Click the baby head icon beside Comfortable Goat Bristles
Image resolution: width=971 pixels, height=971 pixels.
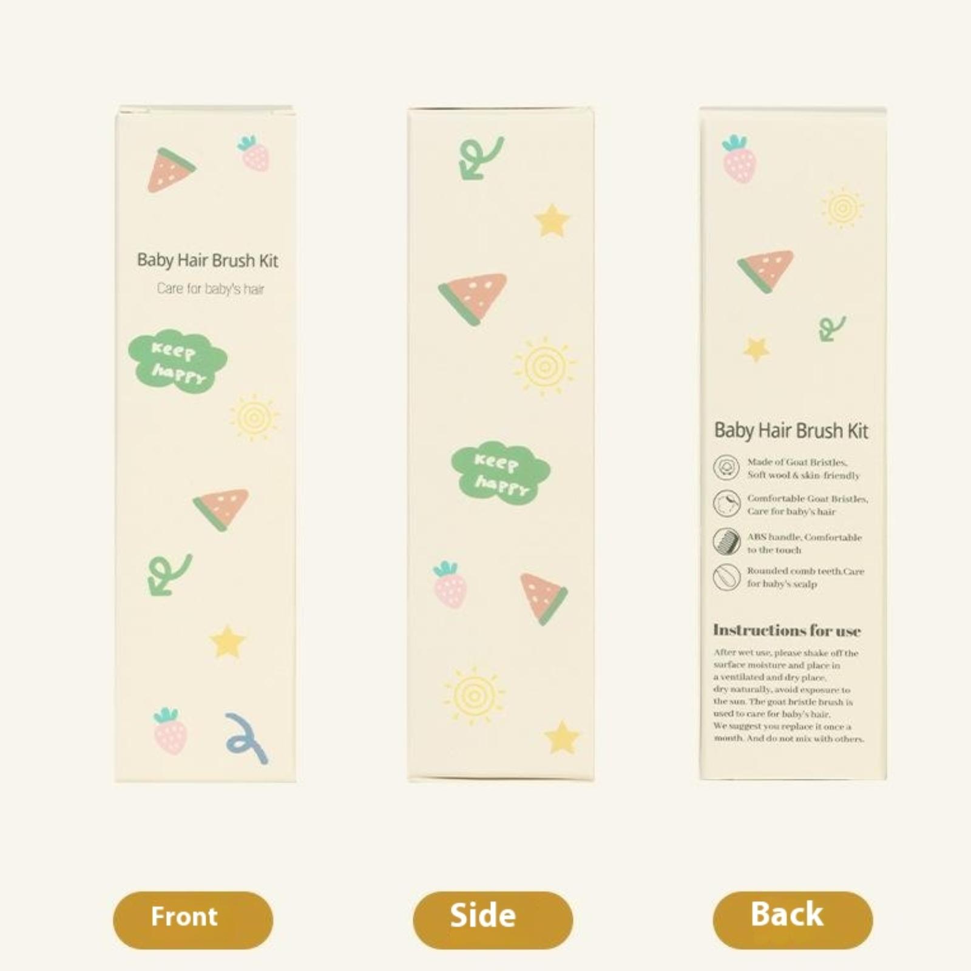[x=726, y=504]
